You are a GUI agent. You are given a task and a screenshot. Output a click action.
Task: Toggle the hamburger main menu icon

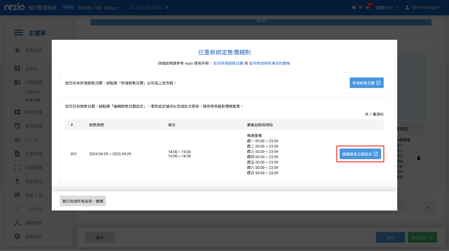coord(19,33)
